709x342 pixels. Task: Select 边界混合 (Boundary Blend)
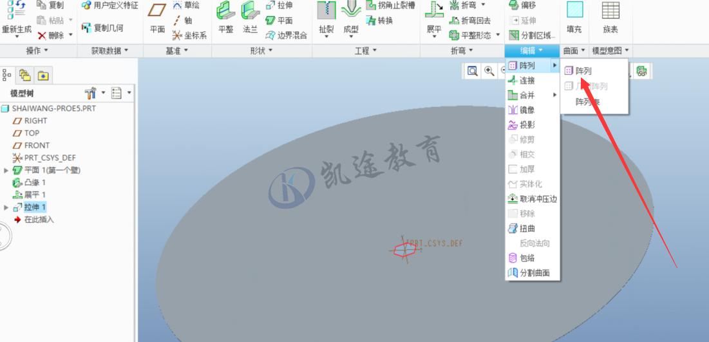286,35
